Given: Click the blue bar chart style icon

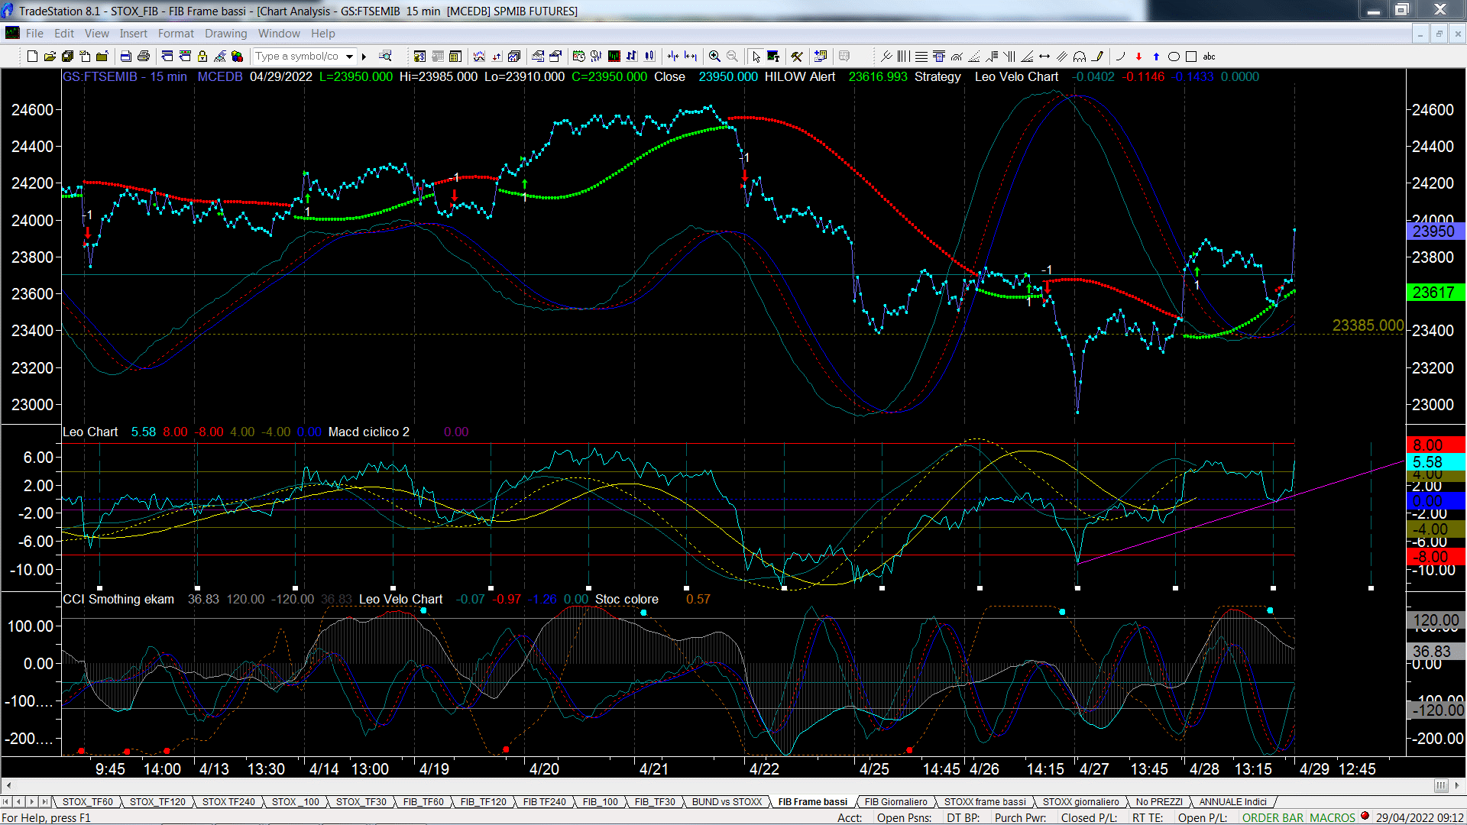Looking at the screenshot, I should 631,57.
